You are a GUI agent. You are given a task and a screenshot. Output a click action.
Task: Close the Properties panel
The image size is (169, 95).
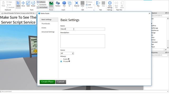click(x=168, y=53)
